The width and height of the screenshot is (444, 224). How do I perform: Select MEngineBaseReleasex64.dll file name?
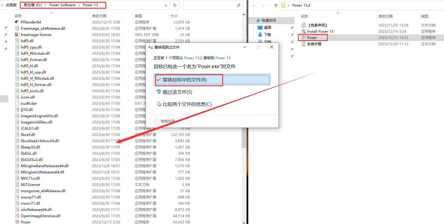(45, 166)
